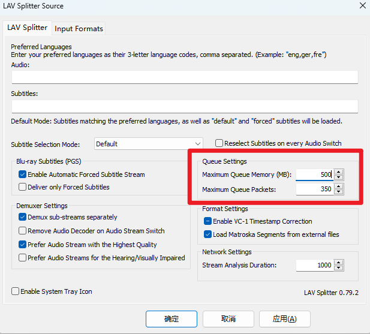Click the Maximum Queue Memory value field

tap(315, 174)
